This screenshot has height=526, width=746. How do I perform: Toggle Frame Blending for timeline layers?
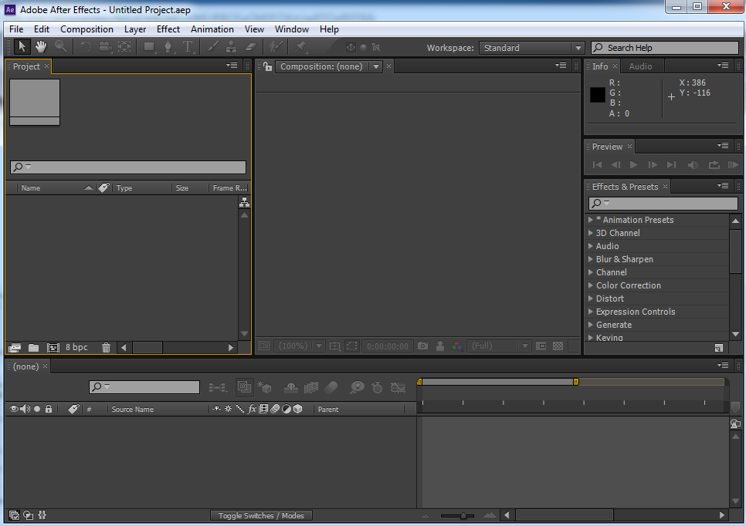click(x=310, y=388)
